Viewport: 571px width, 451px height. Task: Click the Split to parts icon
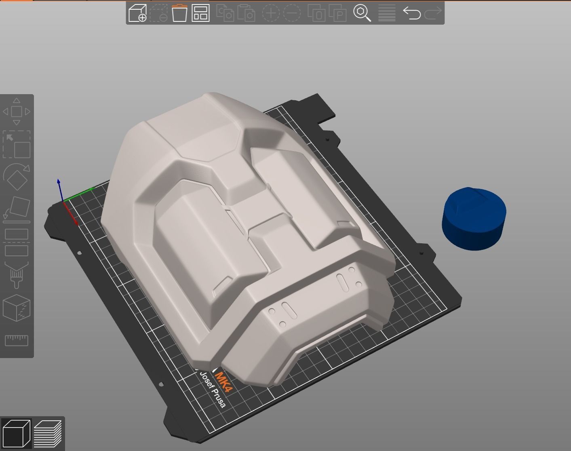click(x=338, y=13)
